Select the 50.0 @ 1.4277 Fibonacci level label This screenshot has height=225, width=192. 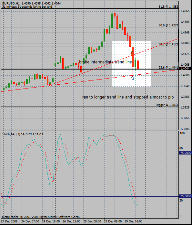168,25
